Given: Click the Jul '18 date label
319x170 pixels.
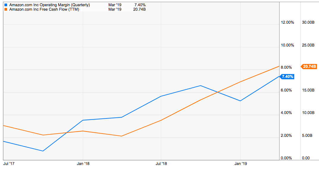Looking at the screenshot, I should coord(161,163).
